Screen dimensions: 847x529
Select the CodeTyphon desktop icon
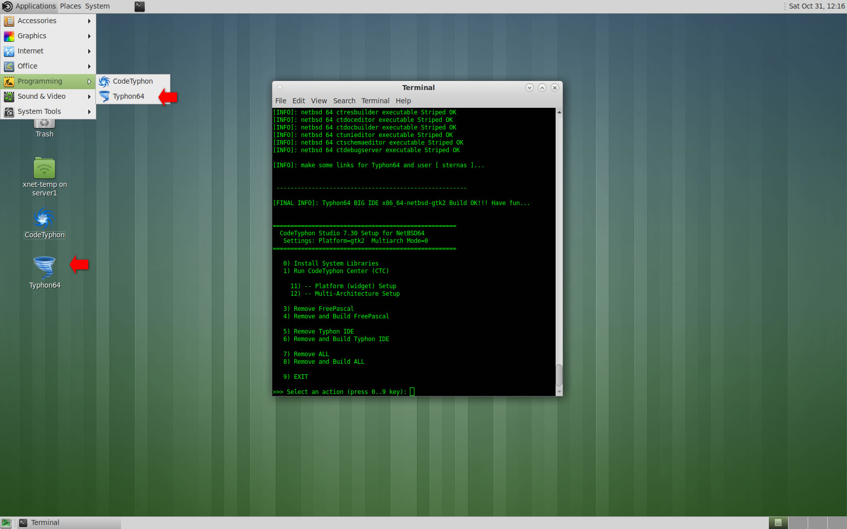(44, 218)
